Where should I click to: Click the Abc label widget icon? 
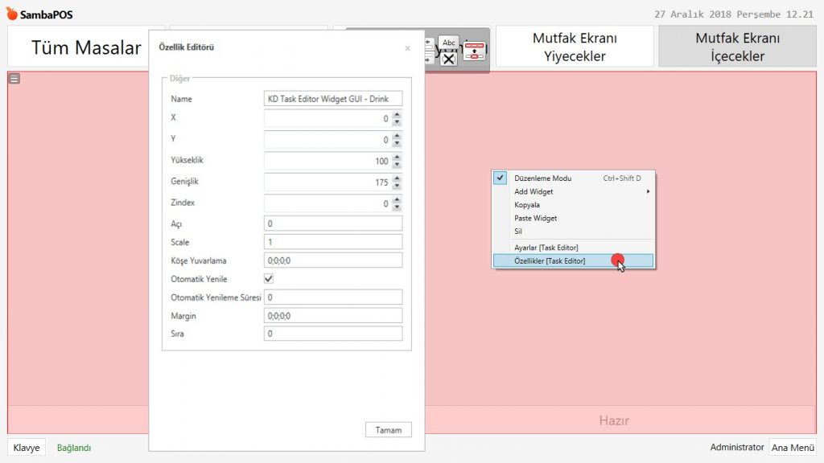pos(449,43)
